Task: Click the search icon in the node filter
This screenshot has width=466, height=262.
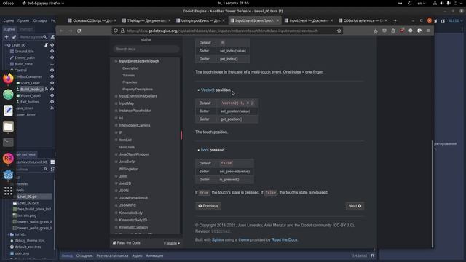Action: (44, 37)
